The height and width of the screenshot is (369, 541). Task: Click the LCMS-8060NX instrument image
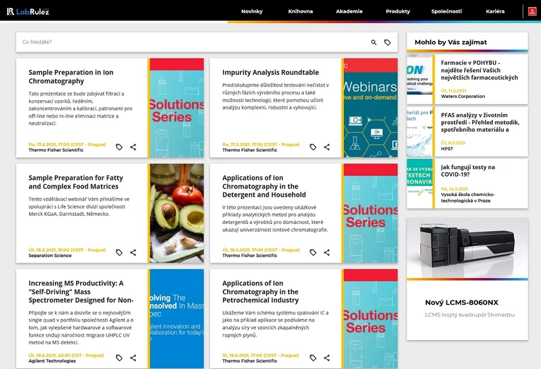pos(467,248)
